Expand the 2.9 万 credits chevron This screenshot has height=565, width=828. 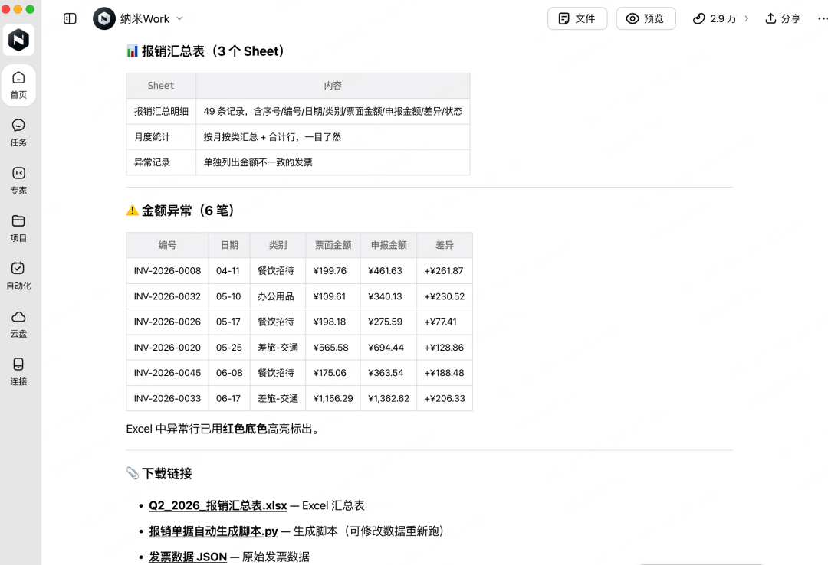pyautogui.click(x=746, y=18)
